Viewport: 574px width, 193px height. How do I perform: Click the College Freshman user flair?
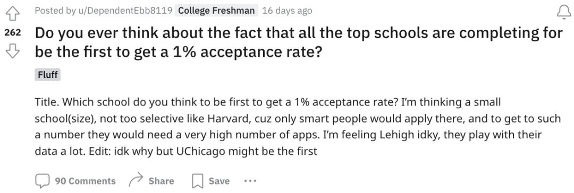click(x=216, y=11)
